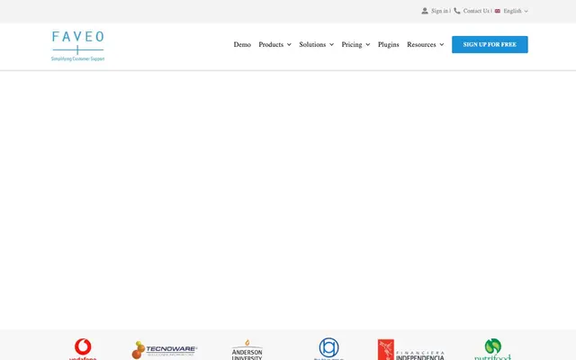Open the Sign in link

[440, 11]
